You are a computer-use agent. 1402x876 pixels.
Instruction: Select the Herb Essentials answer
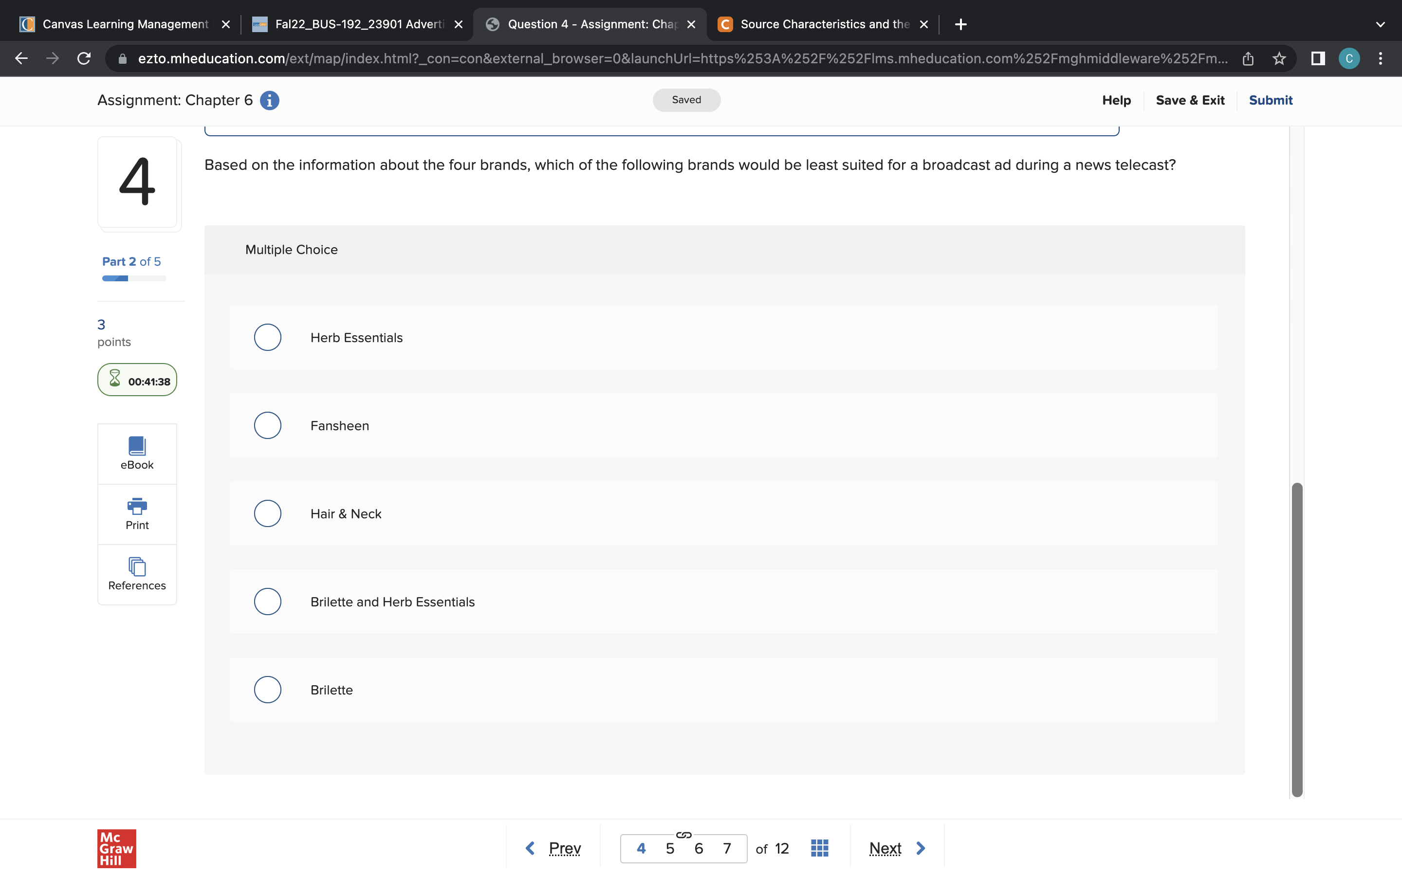tap(268, 337)
